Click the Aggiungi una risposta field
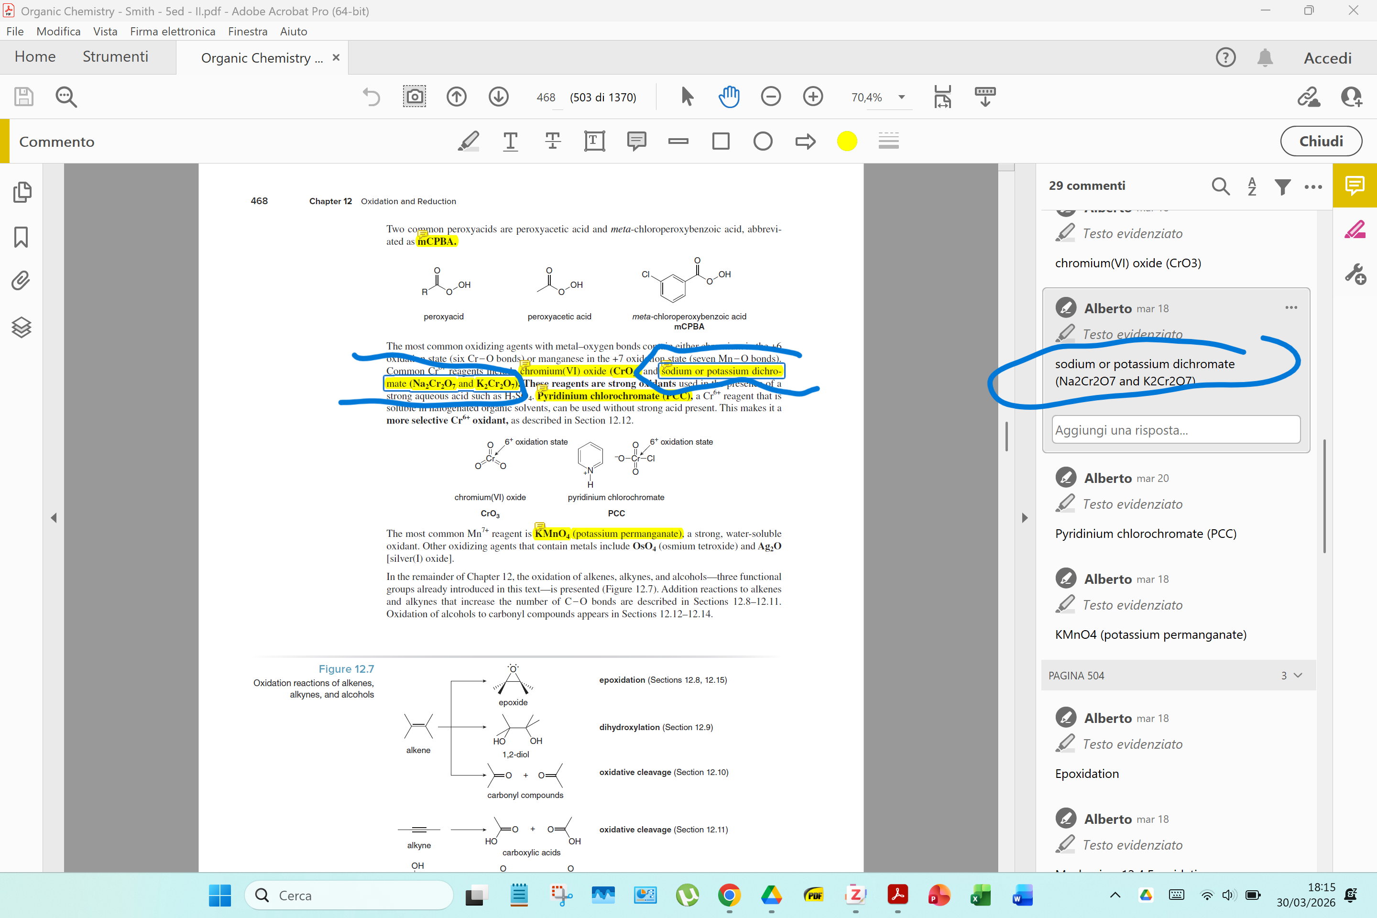This screenshot has width=1377, height=918. (x=1176, y=430)
